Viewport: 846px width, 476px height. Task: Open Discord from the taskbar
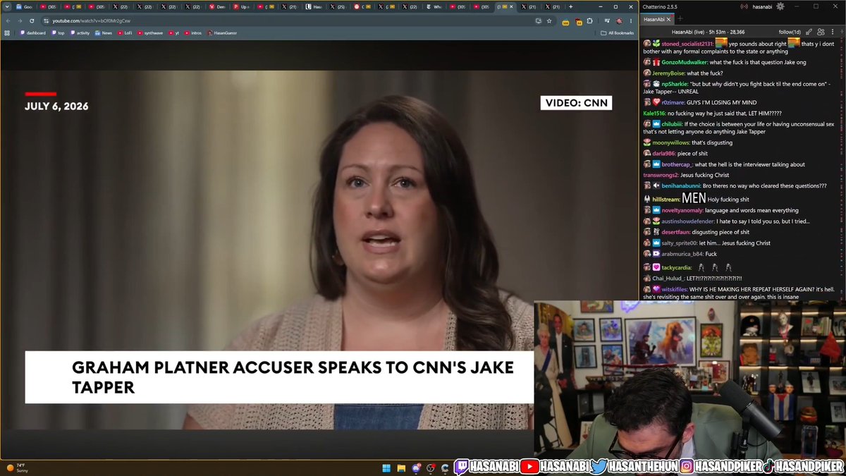(x=416, y=468)
